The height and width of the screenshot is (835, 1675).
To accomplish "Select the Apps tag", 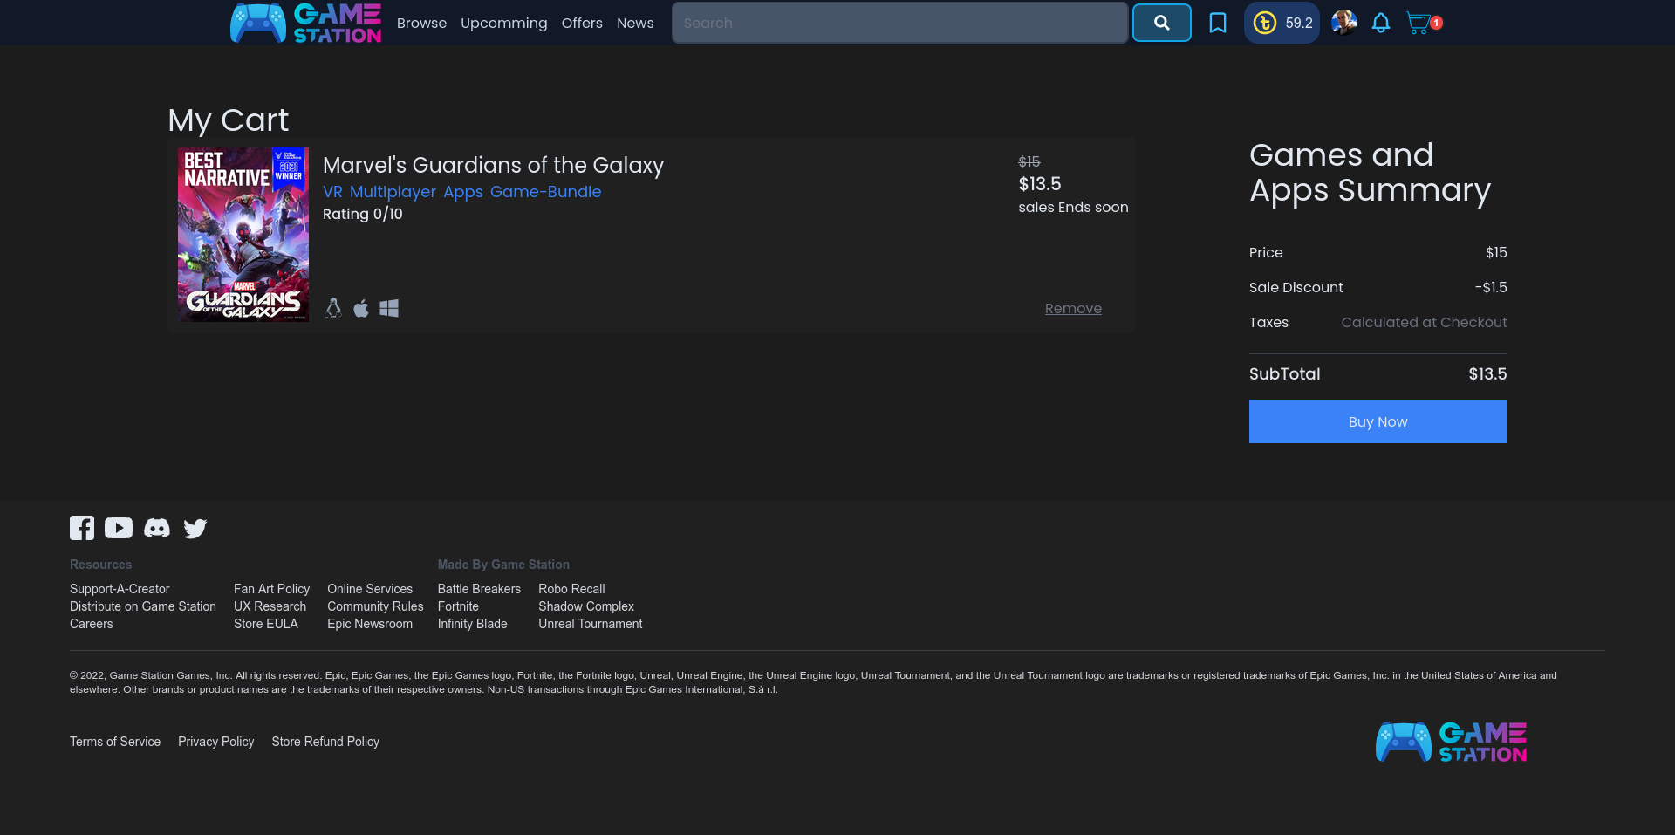I will click(463, 192).
